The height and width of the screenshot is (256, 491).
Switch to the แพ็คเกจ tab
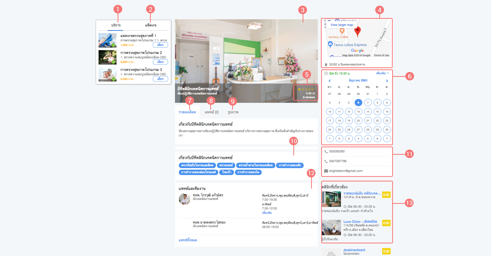click(151, 25)
